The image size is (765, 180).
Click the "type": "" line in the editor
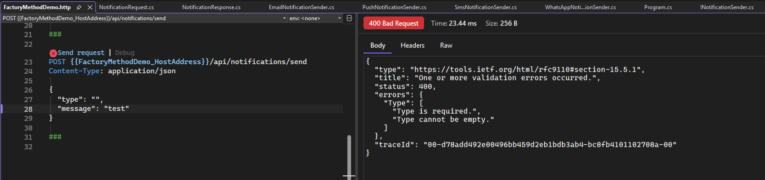(80, 99)
